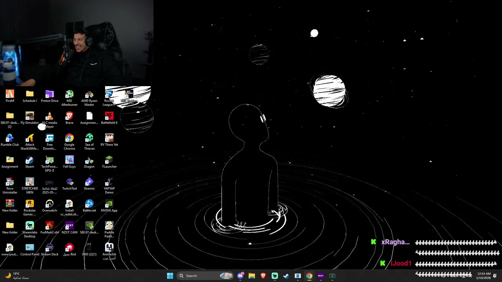Open the Overwatch desktop shortcut

(x=49, y=206)
